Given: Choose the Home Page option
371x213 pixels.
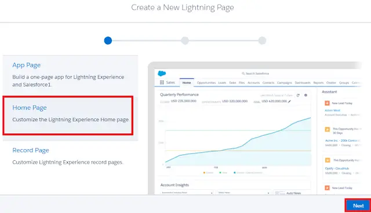Looking at the screenshot, I should point(68,115).
